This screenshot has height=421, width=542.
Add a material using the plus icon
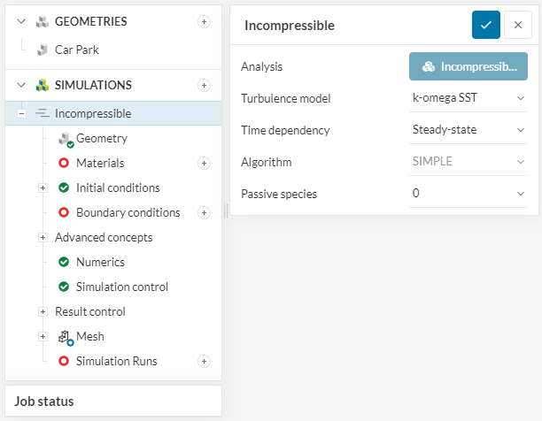[x=204, y=163]
